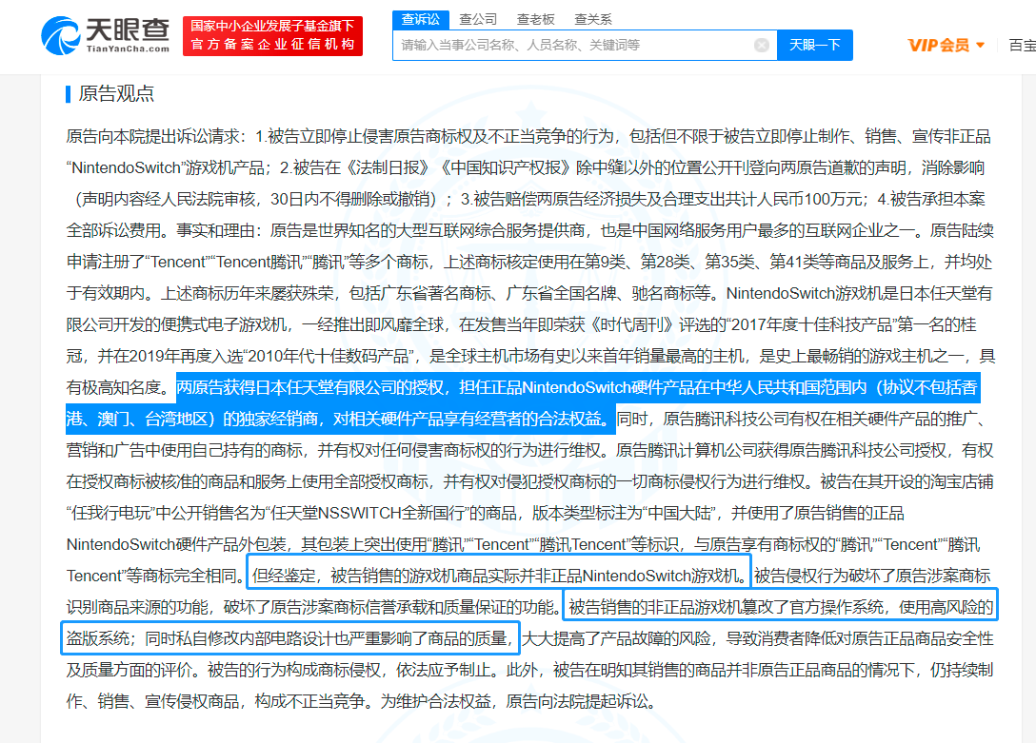Click the TianYanCha.com text under logo

point(128,49)
